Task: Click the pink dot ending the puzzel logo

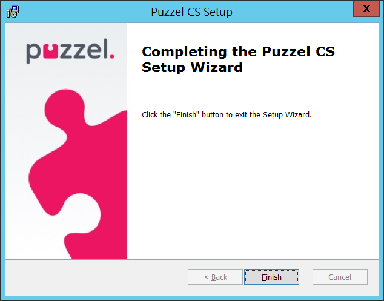Action: coord(112,58)
